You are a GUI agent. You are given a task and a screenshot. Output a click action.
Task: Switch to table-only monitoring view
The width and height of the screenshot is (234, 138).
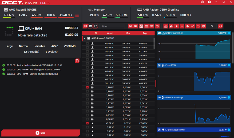[x=90, y=26]
